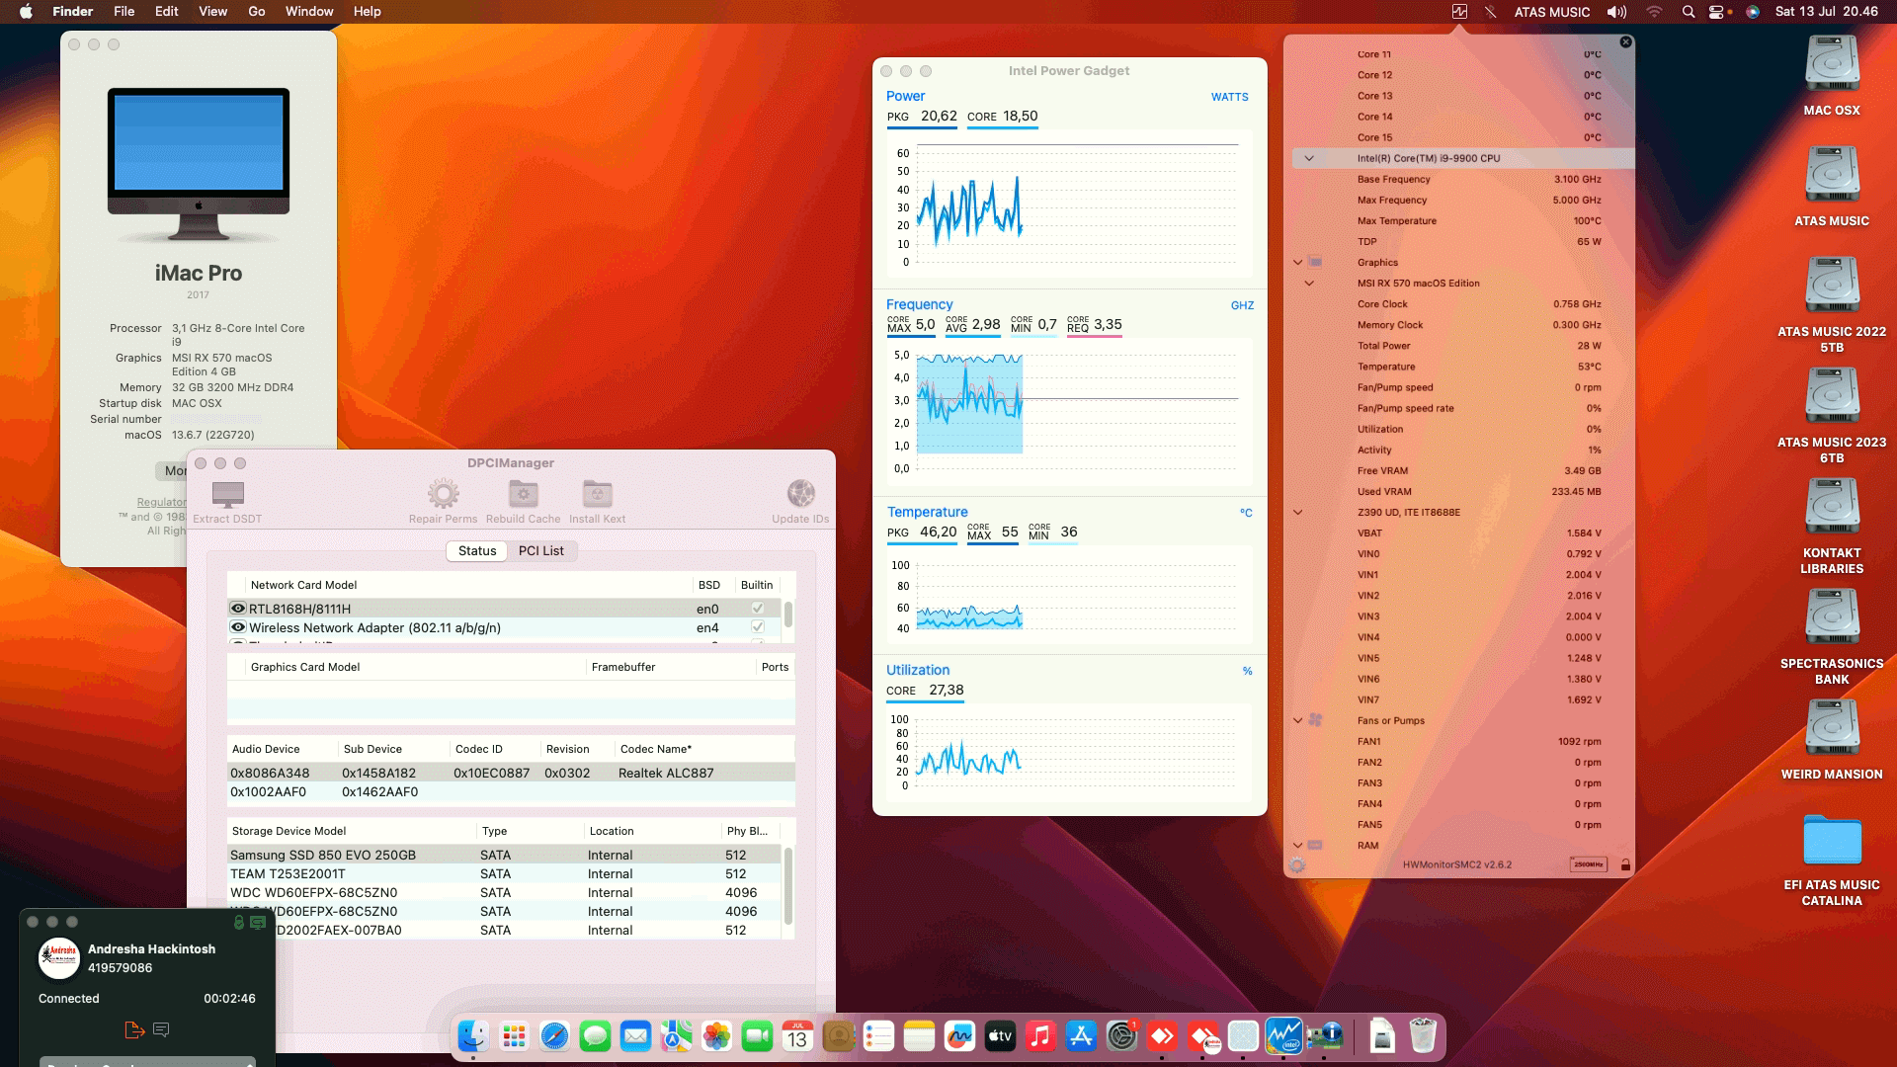Open Intel Power Gadget from the Dock
The height and width of the screenshot is (1067, 1897).
tap(1283, 1036)
